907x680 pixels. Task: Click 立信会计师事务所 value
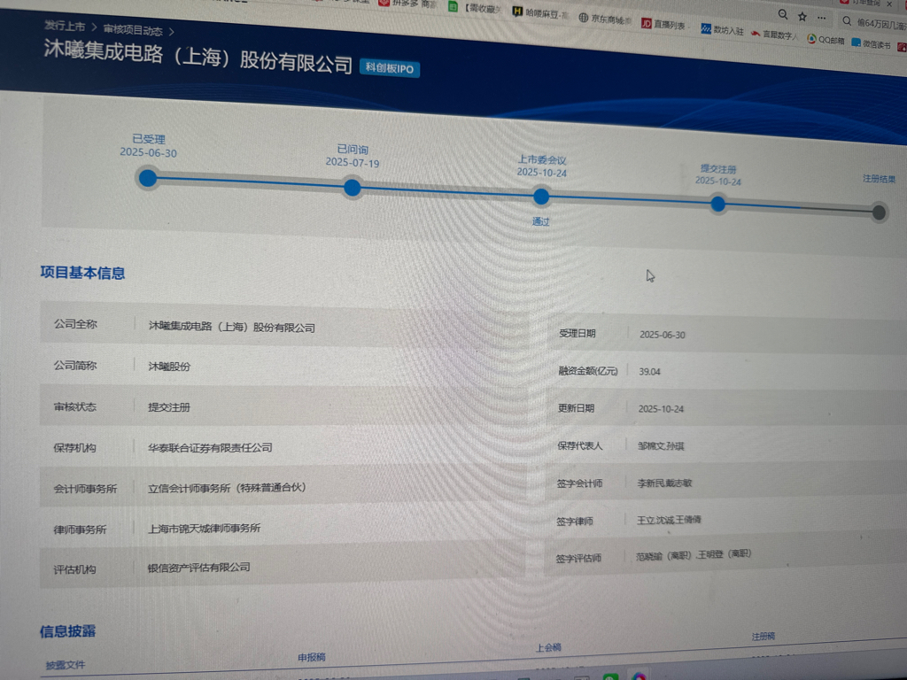coord(227,488)
